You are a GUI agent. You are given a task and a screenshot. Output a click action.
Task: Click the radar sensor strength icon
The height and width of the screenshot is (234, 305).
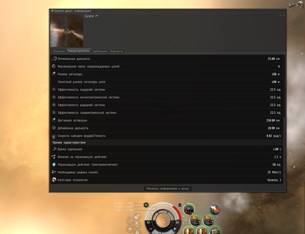(x=54, y=105)
